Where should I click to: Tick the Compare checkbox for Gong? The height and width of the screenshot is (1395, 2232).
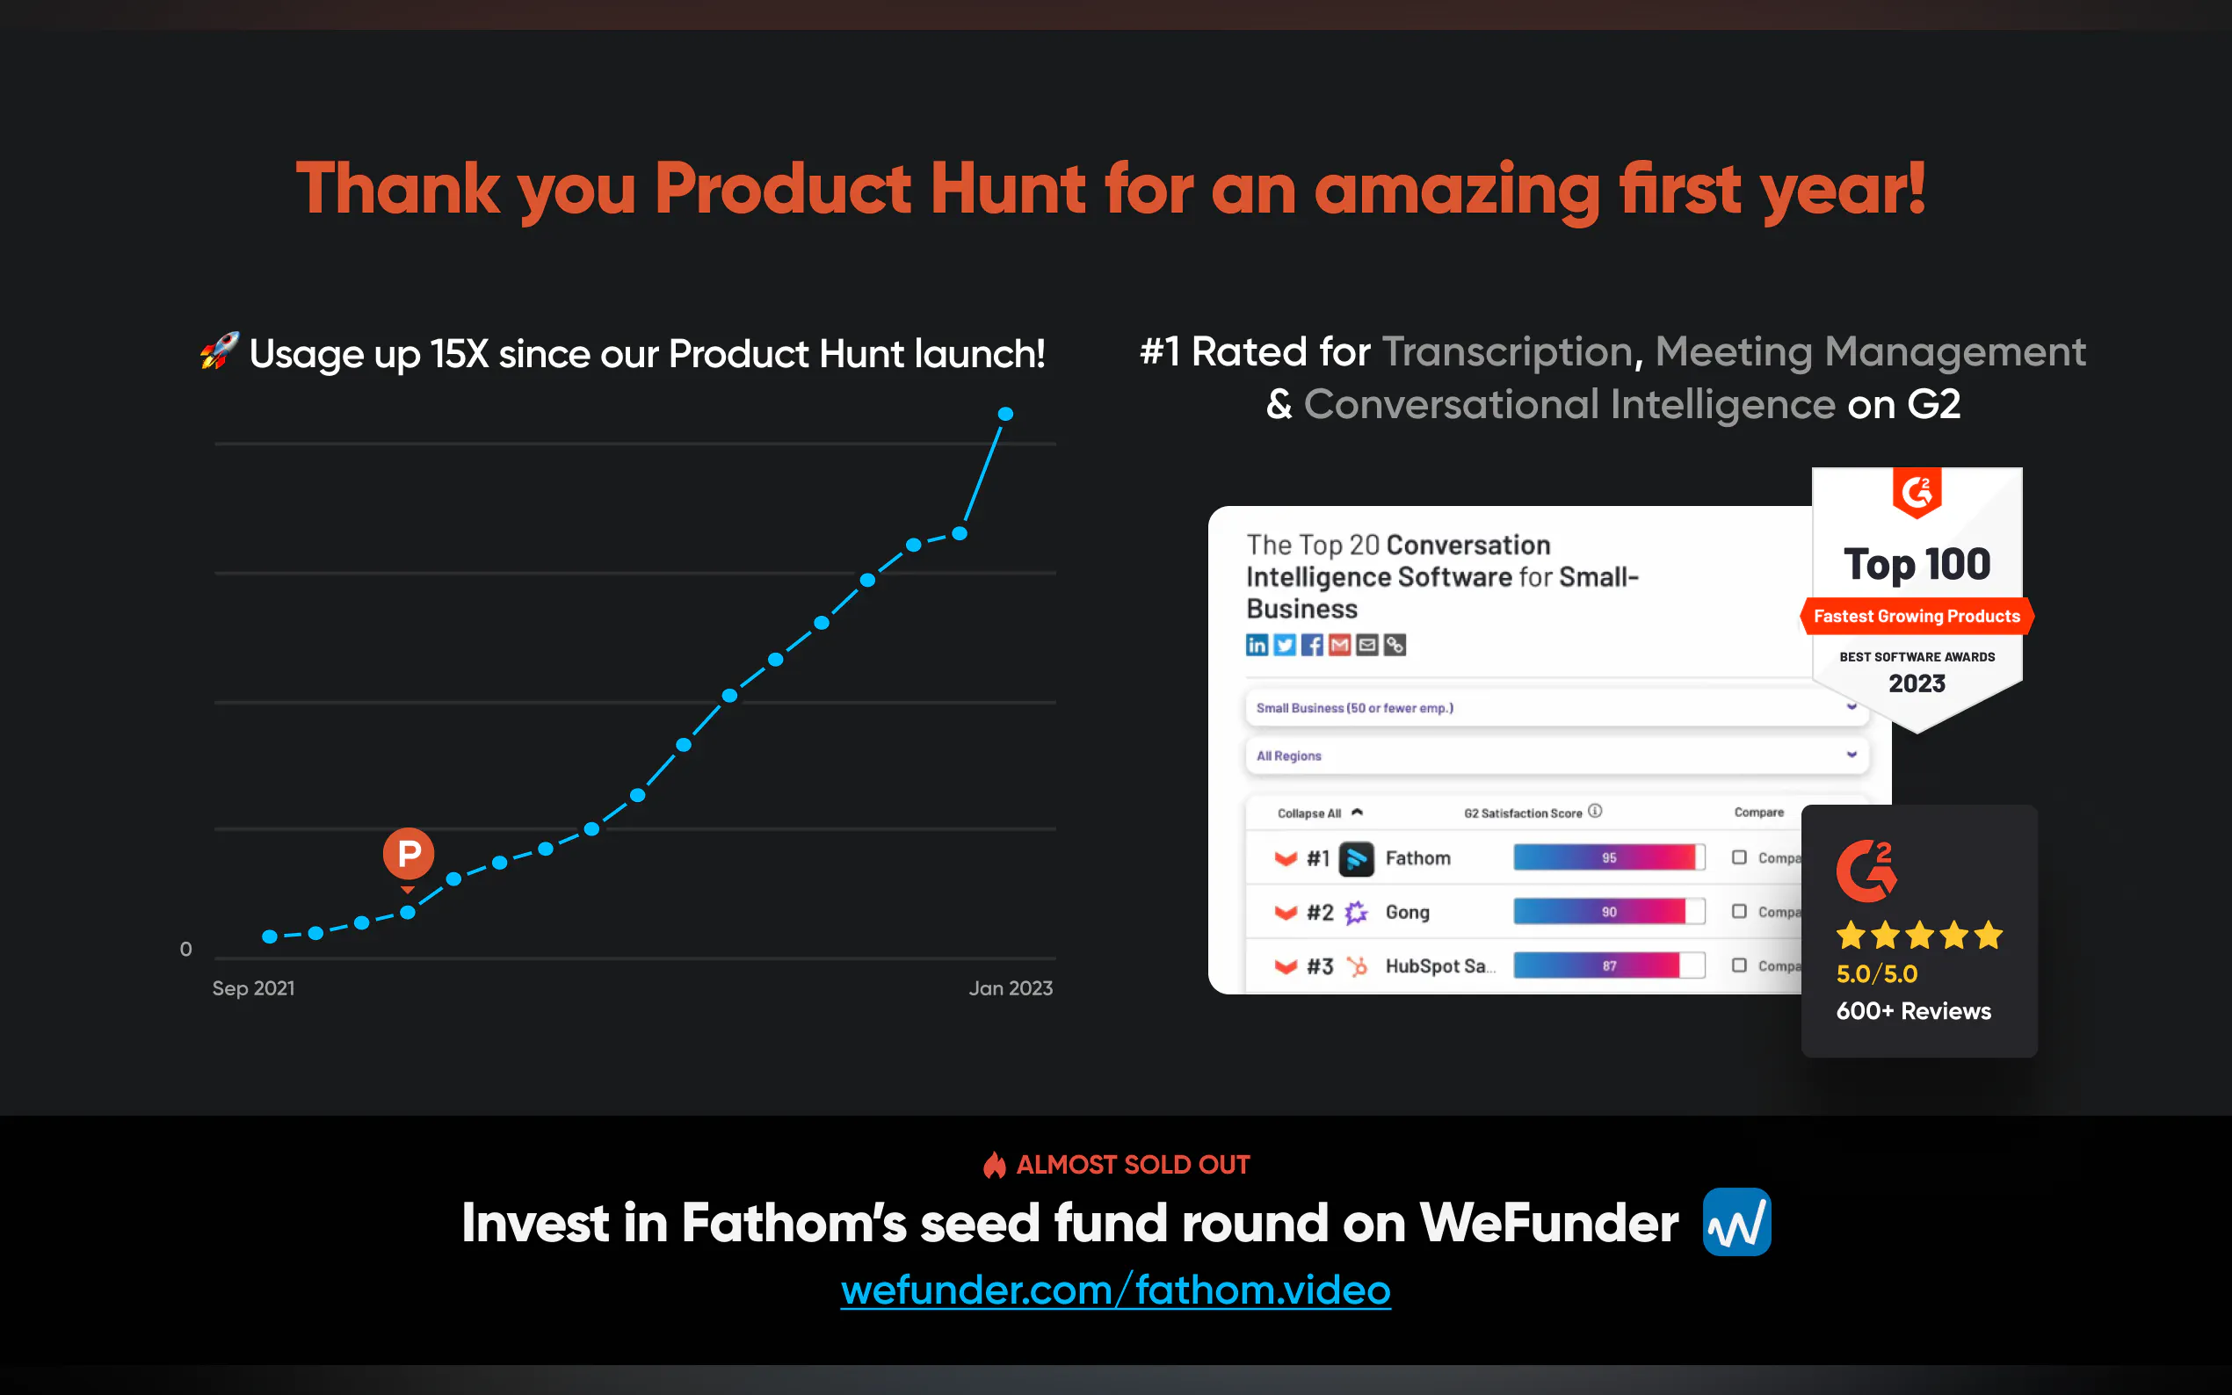(x=1739, y=912)
